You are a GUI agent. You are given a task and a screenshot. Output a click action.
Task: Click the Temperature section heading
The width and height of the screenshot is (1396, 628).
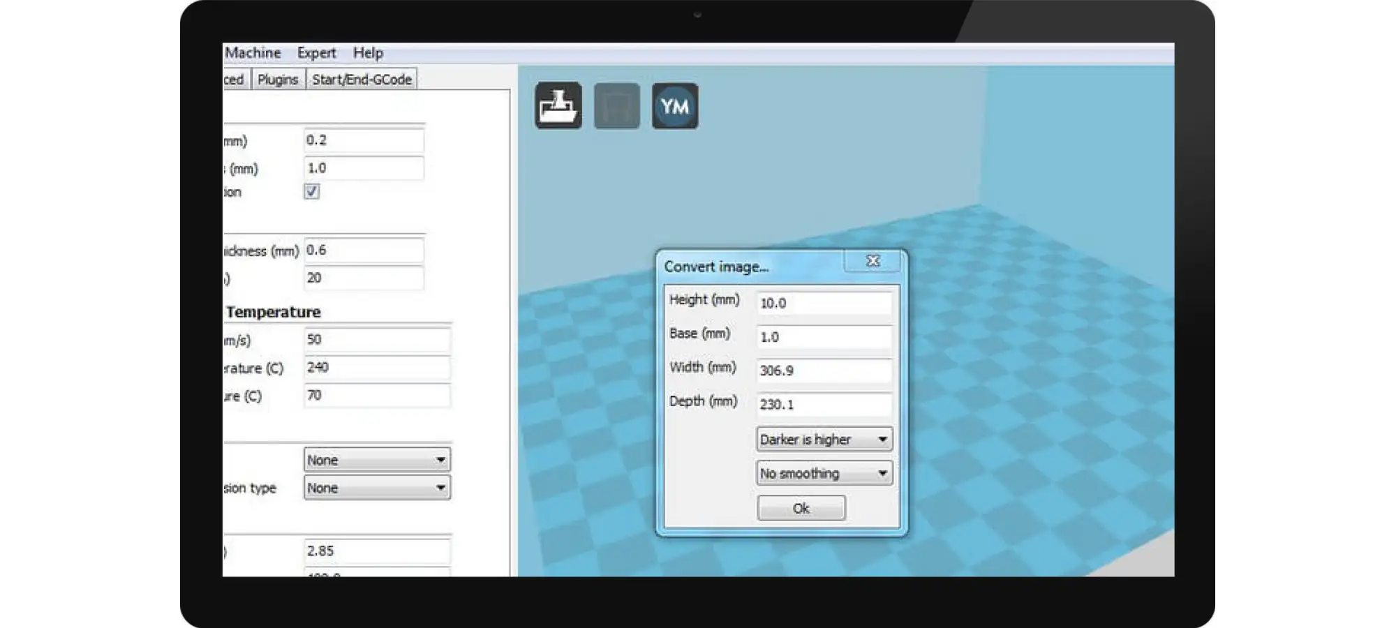pos(273,312)
